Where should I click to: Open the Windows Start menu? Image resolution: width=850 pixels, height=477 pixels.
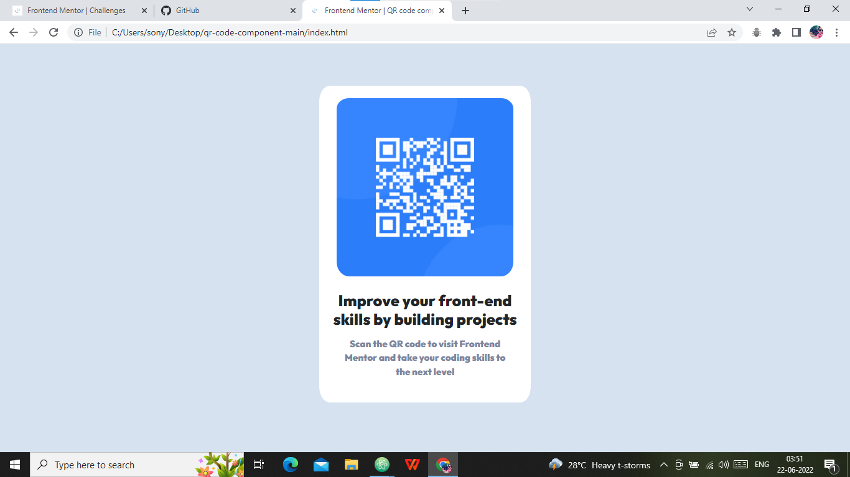click(15, 465)
